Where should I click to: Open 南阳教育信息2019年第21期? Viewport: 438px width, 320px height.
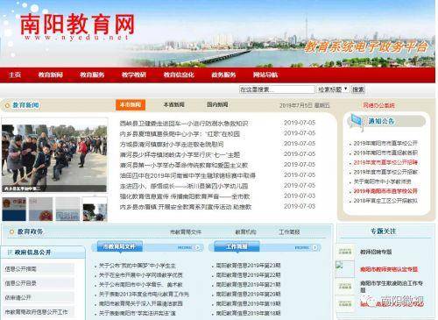[x=248, y=285]
